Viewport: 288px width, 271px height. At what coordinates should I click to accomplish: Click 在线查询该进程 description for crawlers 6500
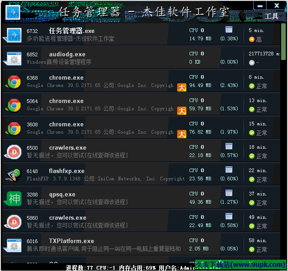pos(106,155)
